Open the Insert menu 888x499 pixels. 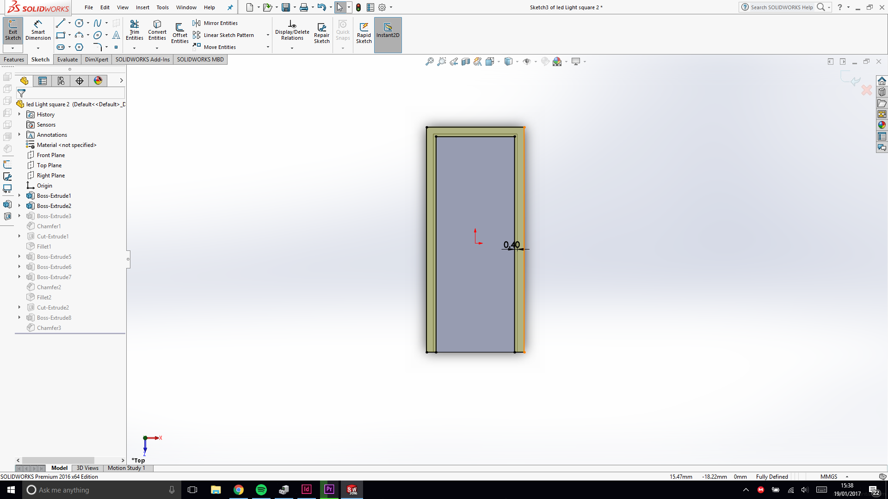point(142,7)
